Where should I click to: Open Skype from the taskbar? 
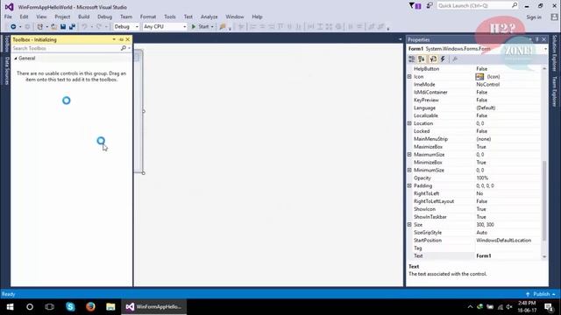70,306
